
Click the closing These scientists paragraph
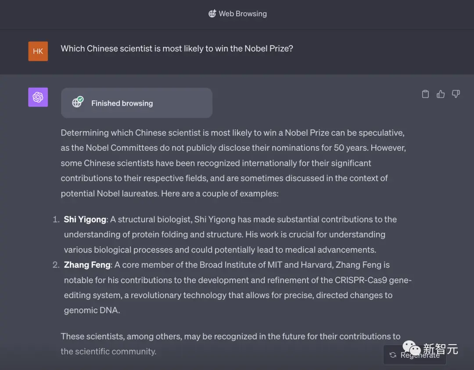(230, 337)
